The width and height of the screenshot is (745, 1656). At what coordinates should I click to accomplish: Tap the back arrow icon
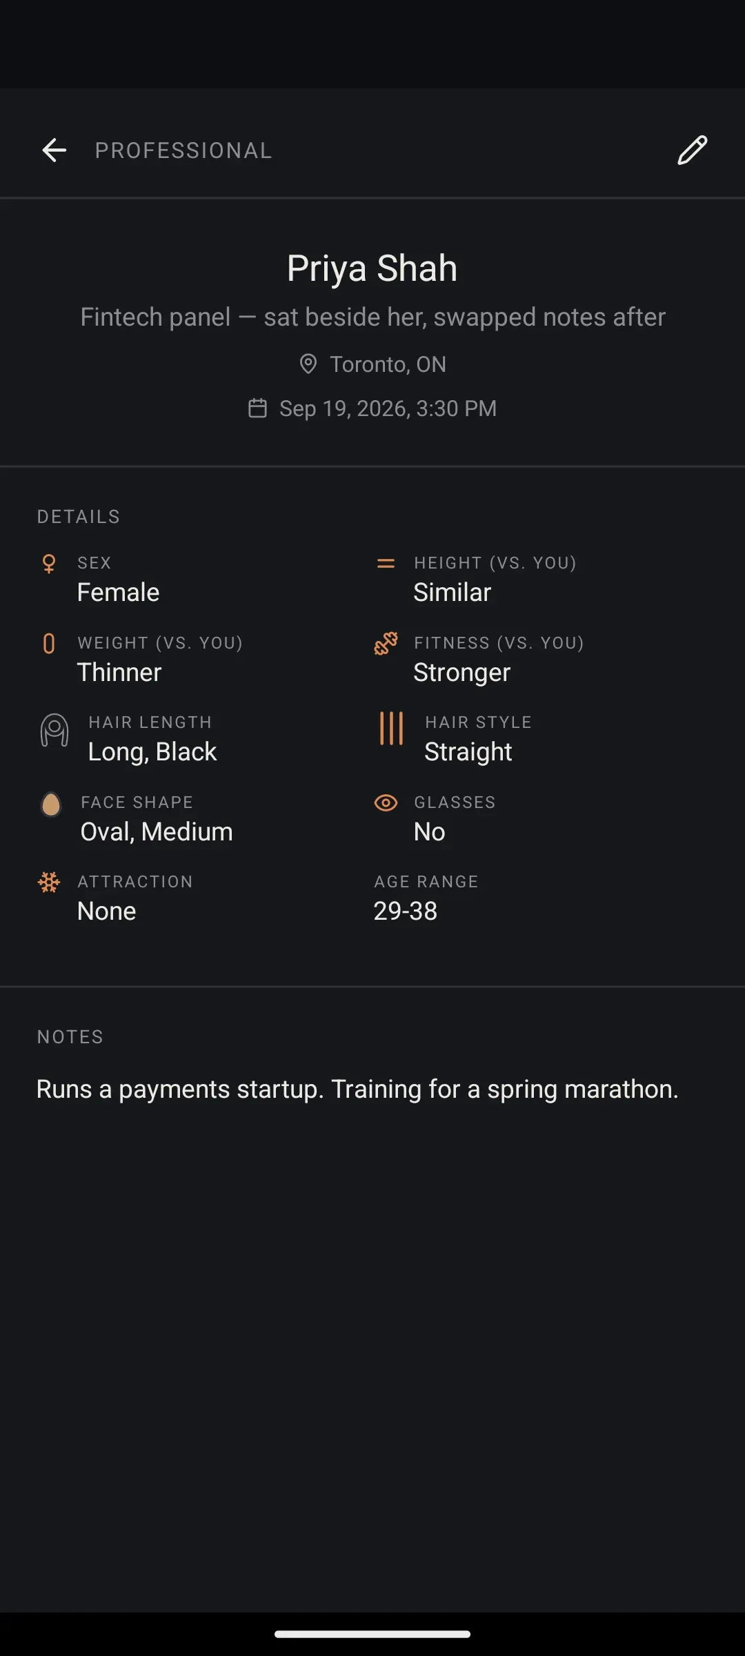click(54, 150)
